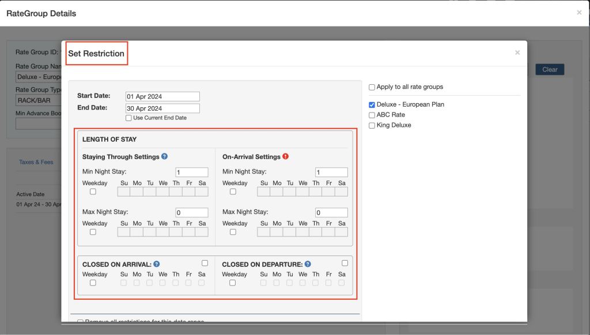Toggle the Closed on Arrival master checkbox
Viewport: 590px width, 335px height.
(205, 262)
